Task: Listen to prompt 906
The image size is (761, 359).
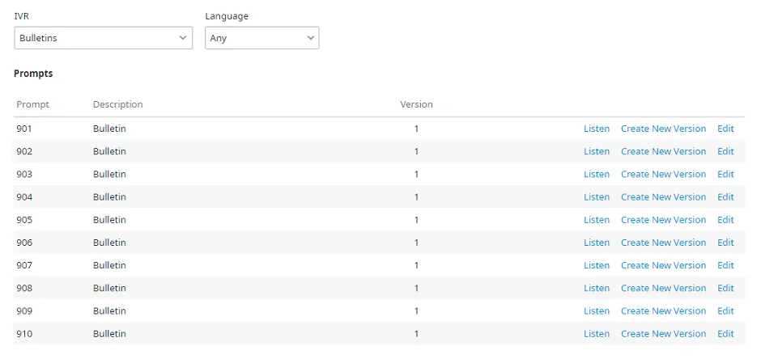Action: 597,243
